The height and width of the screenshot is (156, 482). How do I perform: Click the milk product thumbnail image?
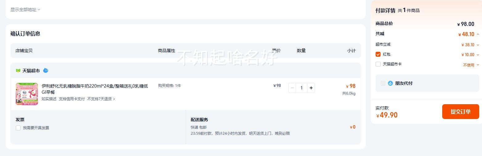pyautogui.click(x=27, y=94)
